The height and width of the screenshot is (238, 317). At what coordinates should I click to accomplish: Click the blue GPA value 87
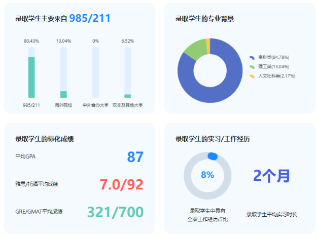pyautogui.click(x=135, y=157)
